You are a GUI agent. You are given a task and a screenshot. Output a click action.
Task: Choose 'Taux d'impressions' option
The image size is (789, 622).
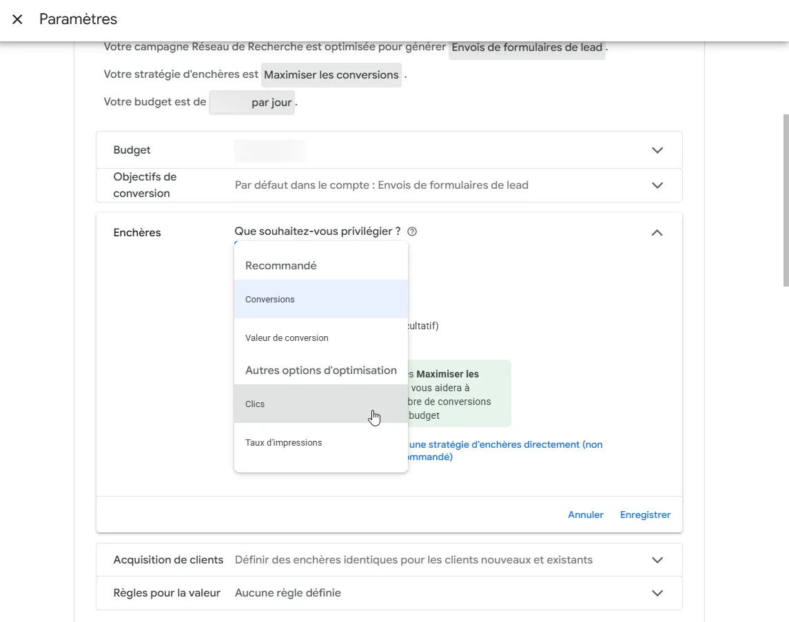click(320, 442)
